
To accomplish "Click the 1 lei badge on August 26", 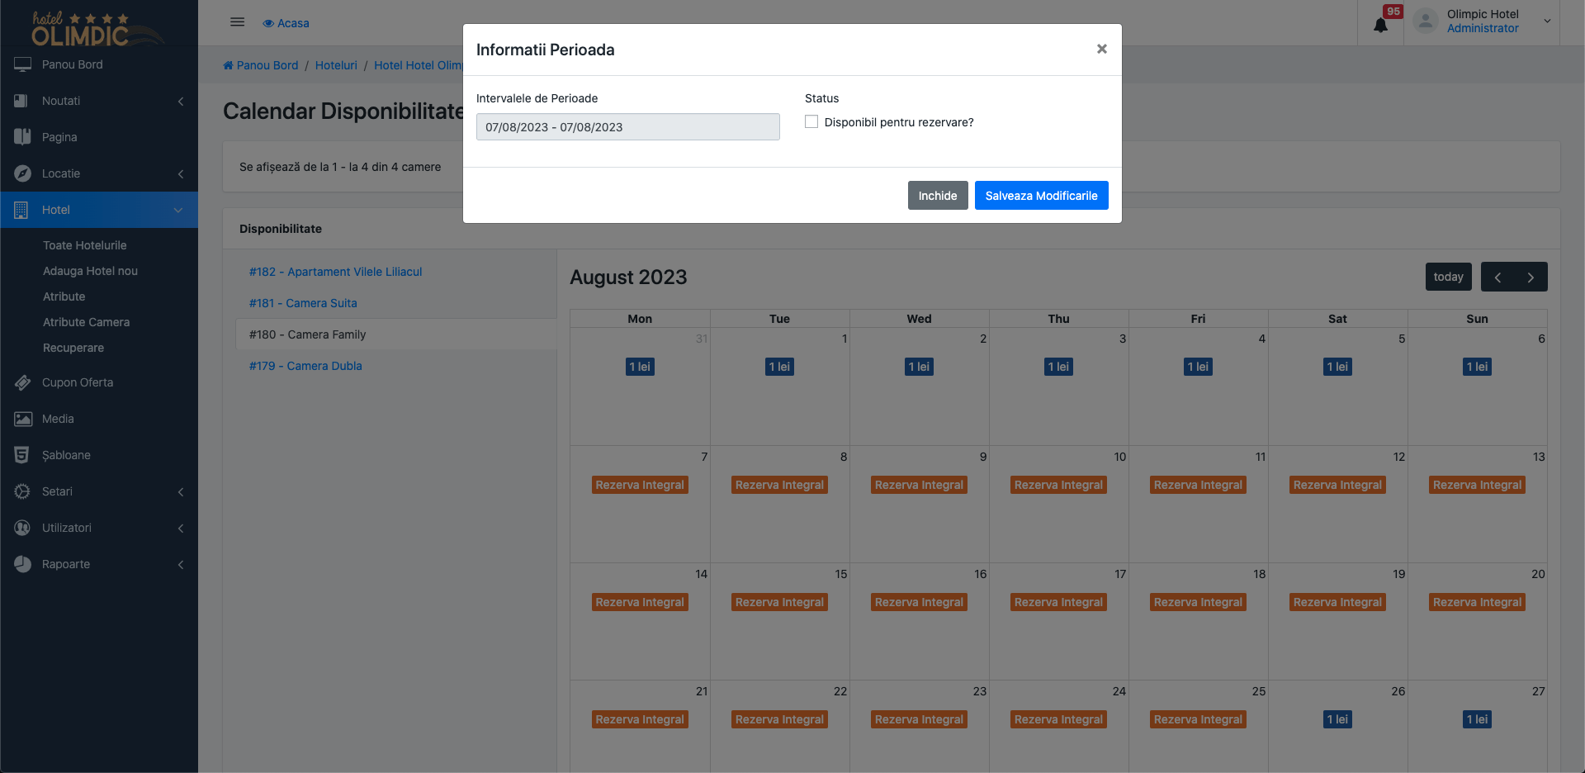I will 1337,719.
